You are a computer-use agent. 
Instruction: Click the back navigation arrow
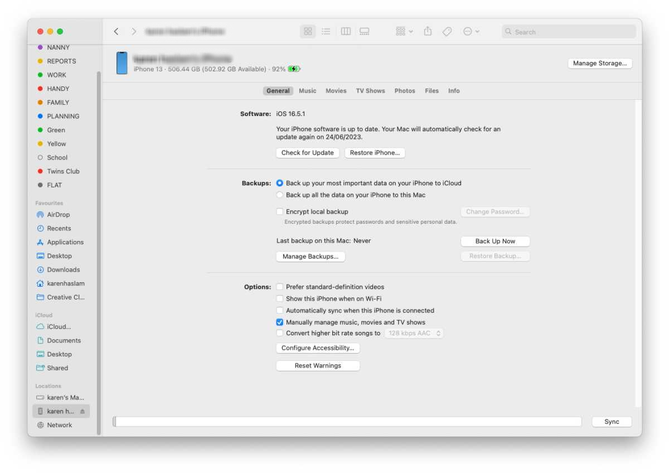coord(117,31)
